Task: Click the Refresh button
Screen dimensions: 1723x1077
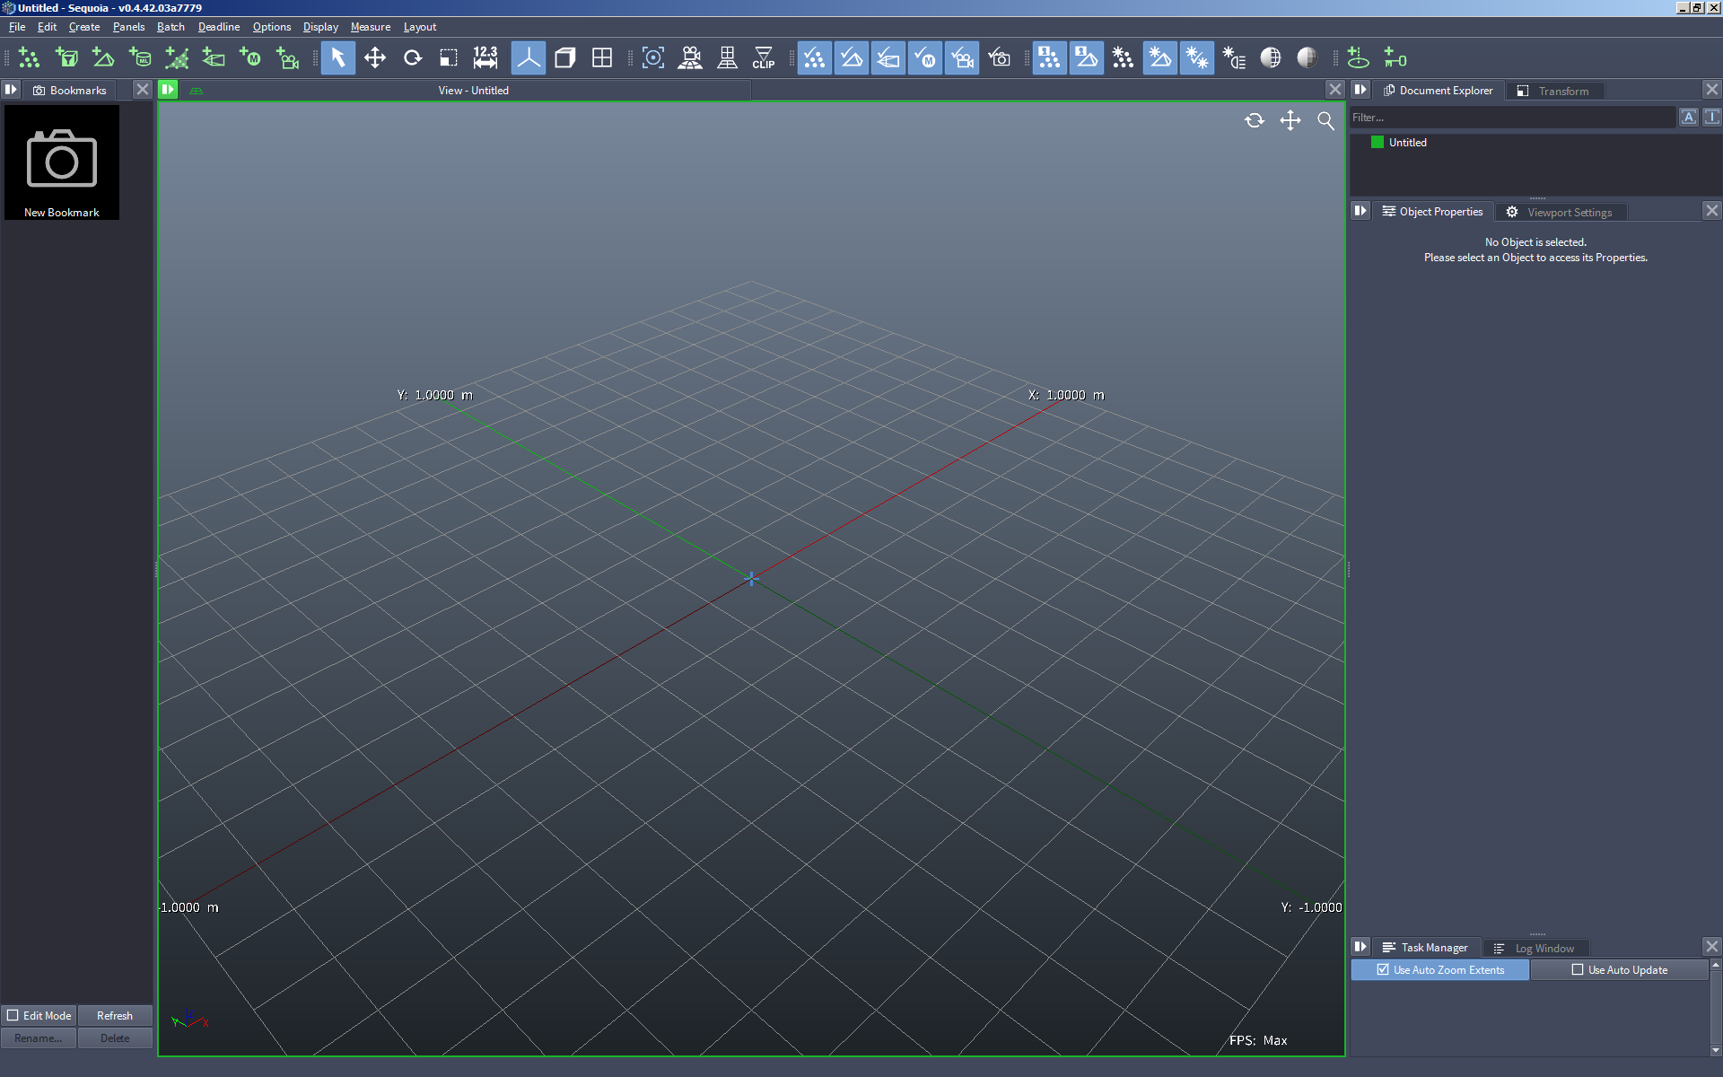Action: tap(115, 1015)
